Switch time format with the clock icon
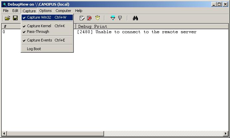The height and width of the screenshot is (138, 230). (97, 18)
